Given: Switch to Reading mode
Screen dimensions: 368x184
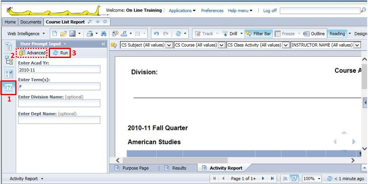Looking at the screenshot, I should (337, 34).
